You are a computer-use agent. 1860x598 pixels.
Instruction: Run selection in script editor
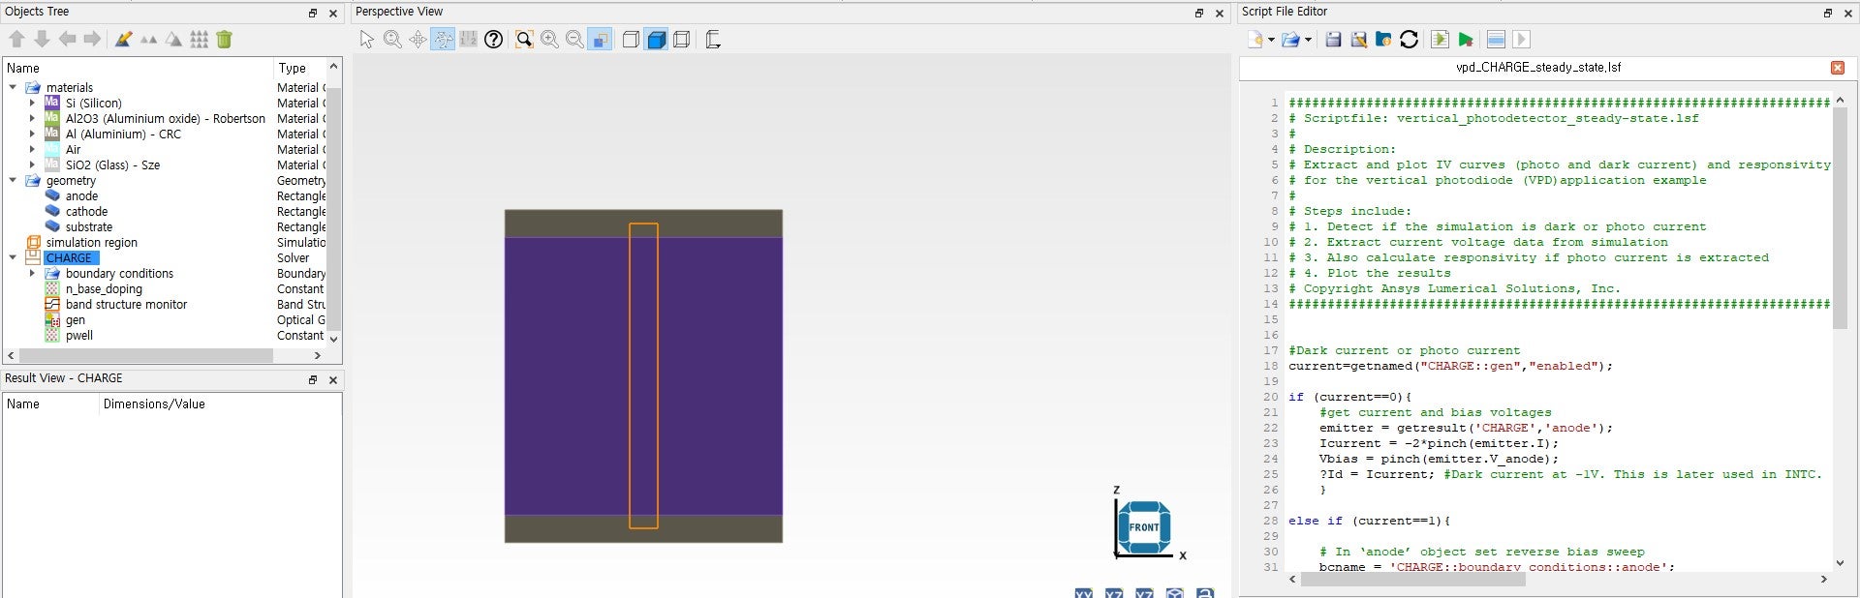pyautogui.click(x=1440, y=39)
